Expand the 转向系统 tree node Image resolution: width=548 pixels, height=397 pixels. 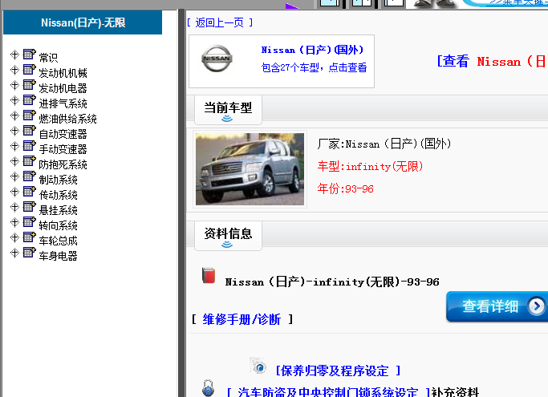tap(14, 222)
